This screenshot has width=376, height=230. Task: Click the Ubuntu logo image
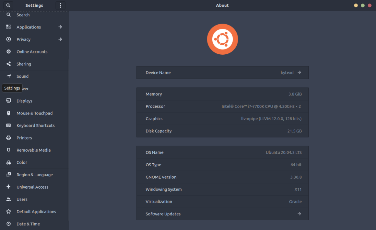coord(222,39)
